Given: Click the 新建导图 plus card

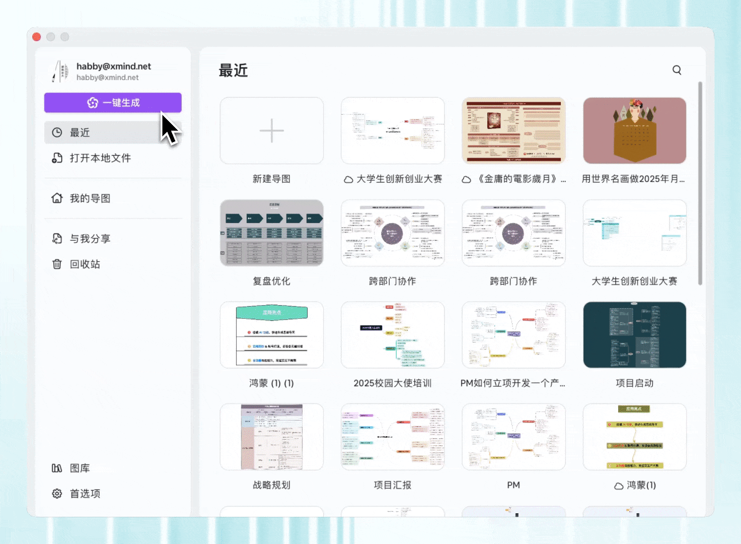Looking at the screenshot, I should point(271,130).
